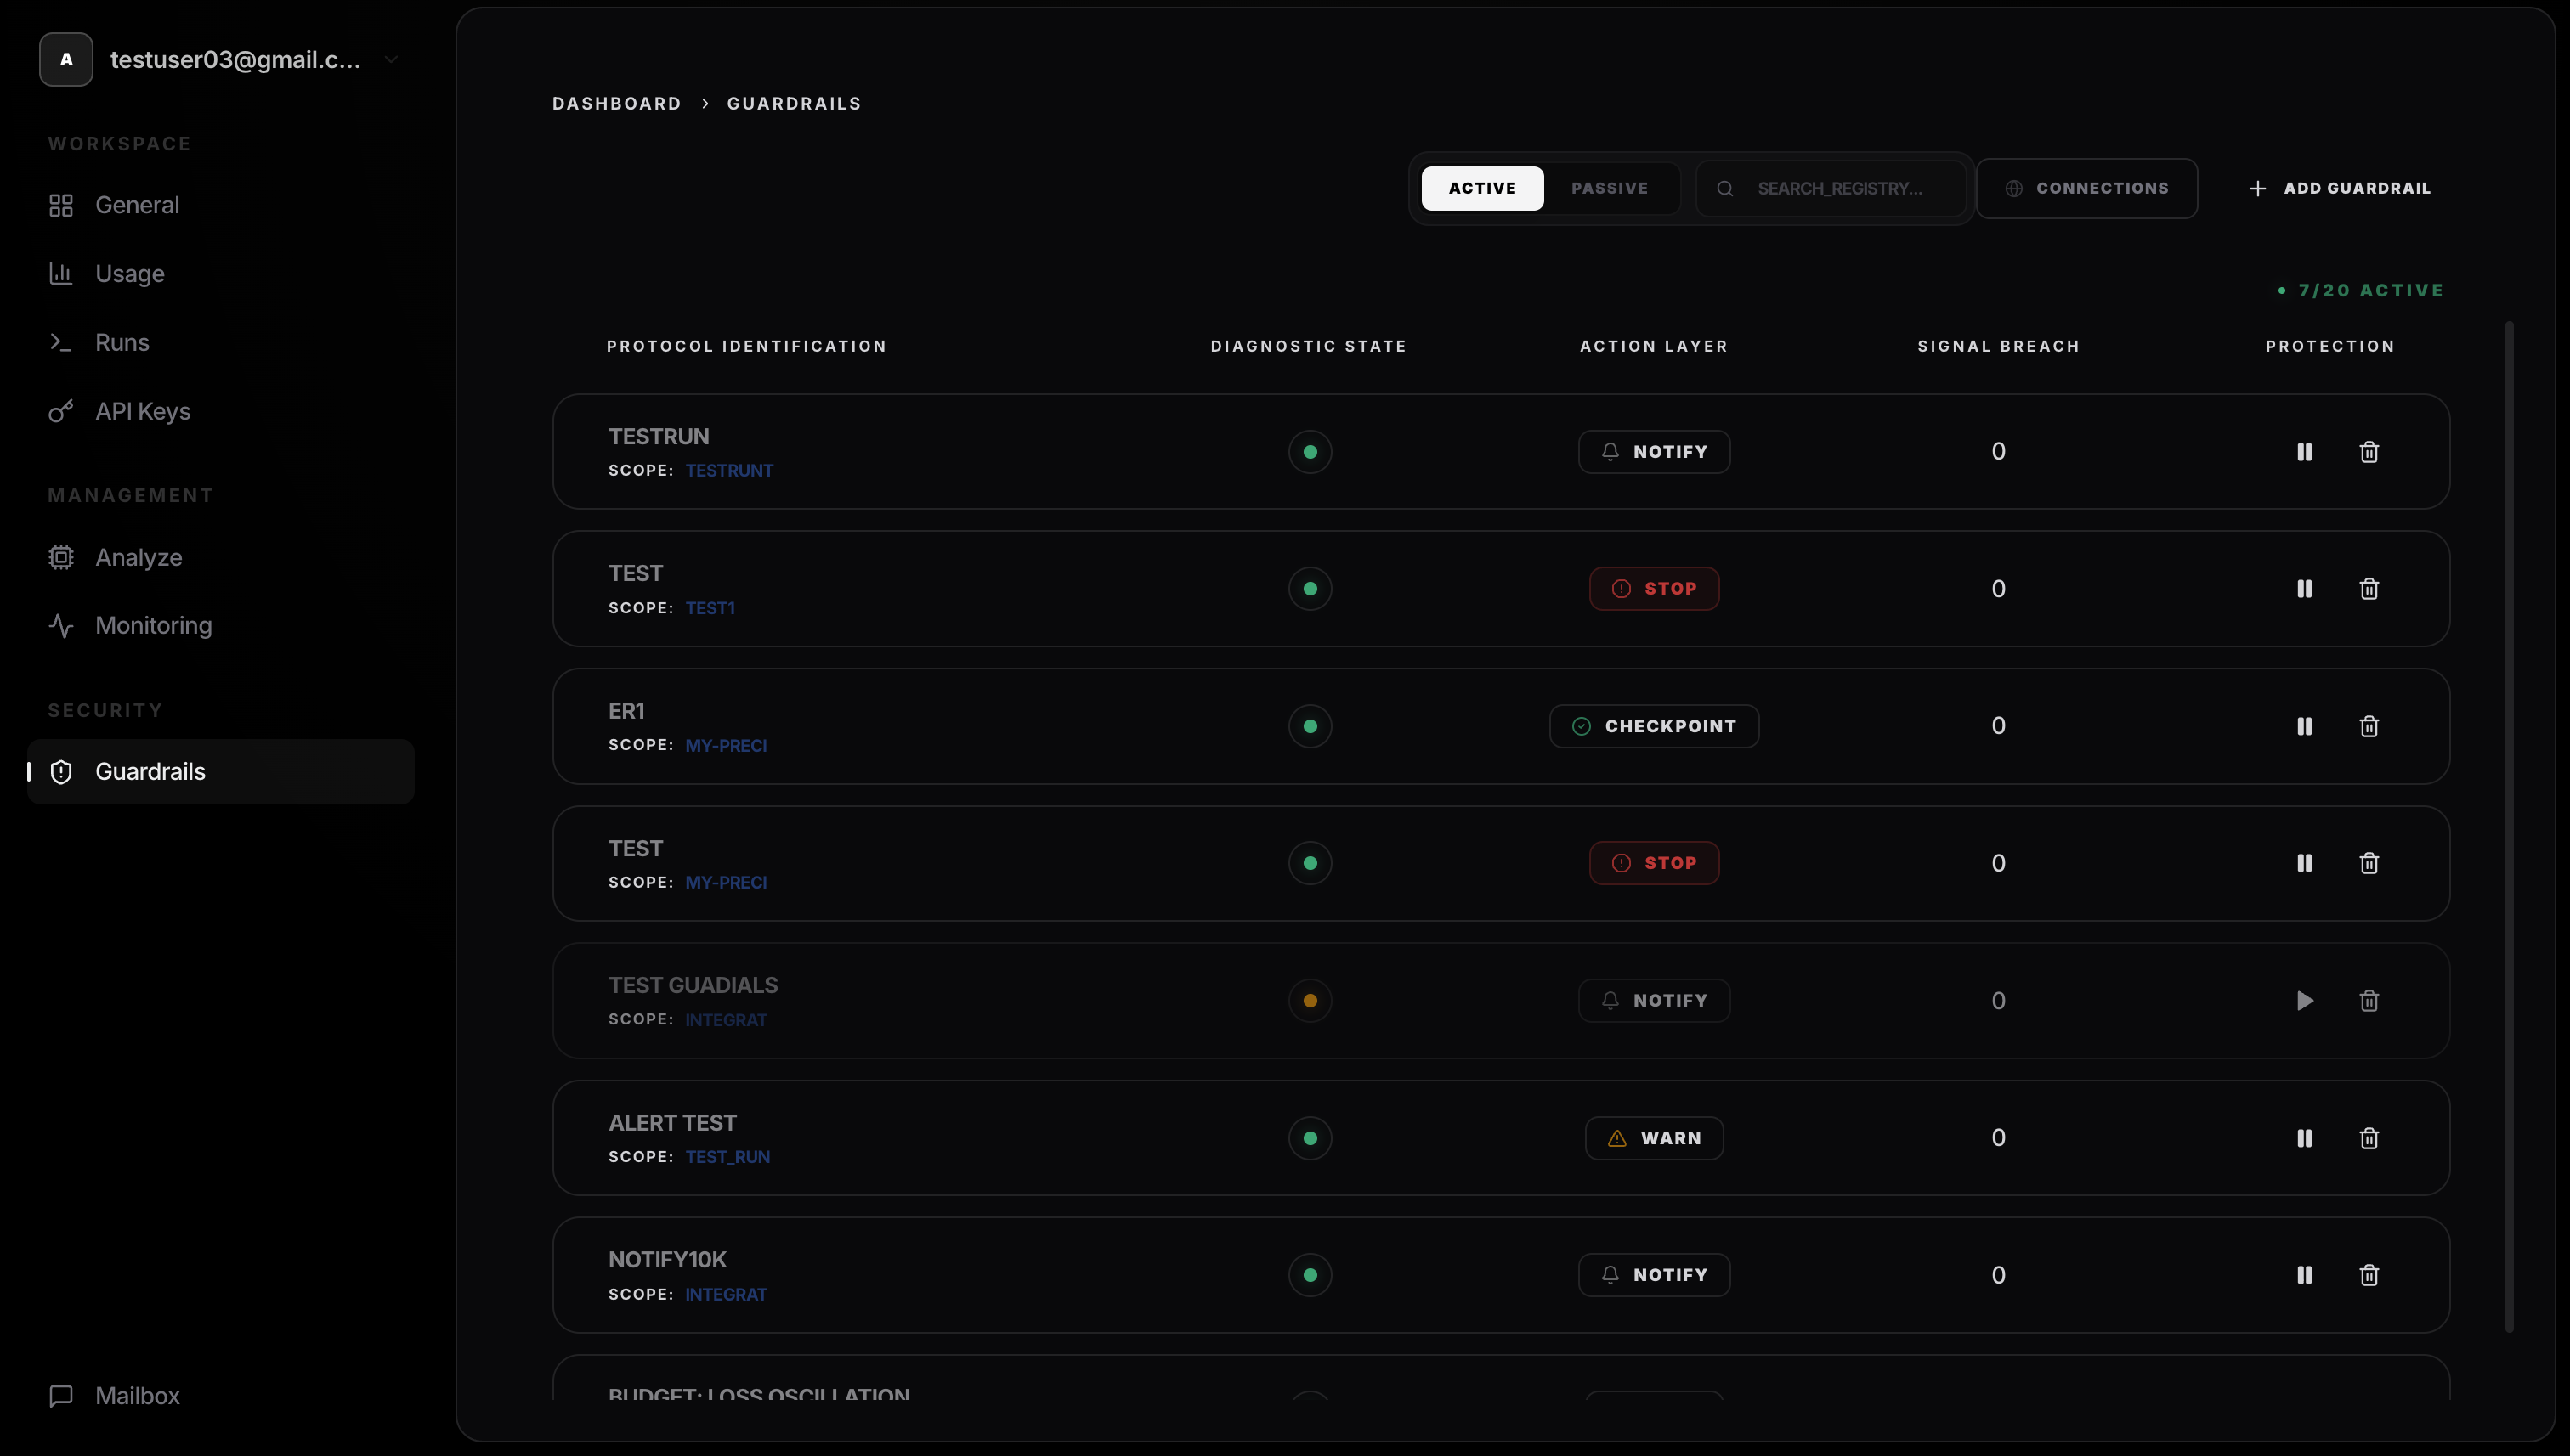Click the guardrail list scrollbar
The image size is (2570, 1456).
coord(2508,826)
